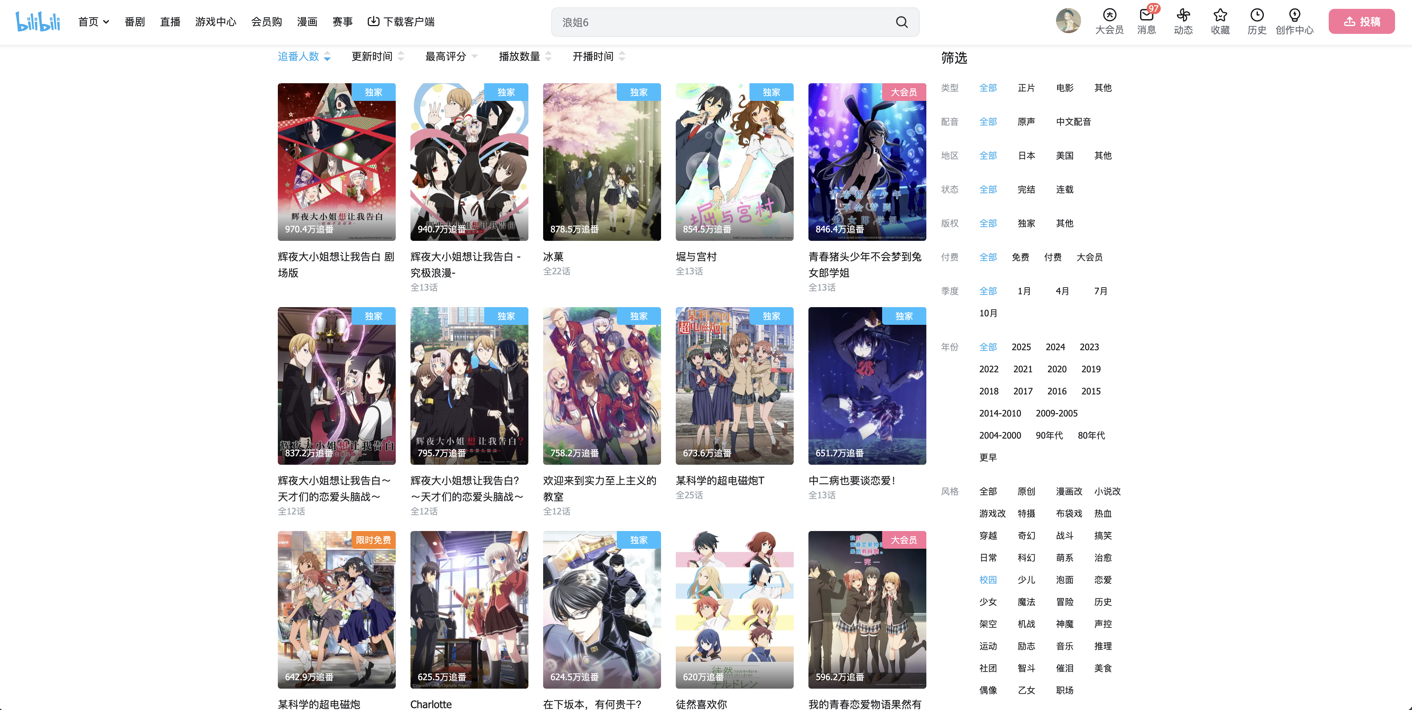Viewport: 1412px width, 710px height.
Task: Filter 付费 by 大会员
Action: click(1089, 257)
